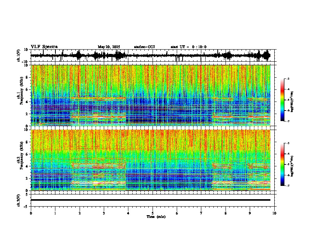Click the color scale bar beside the ch.1 spectrogram
The image size is (309, 239).
pos(282,100)
